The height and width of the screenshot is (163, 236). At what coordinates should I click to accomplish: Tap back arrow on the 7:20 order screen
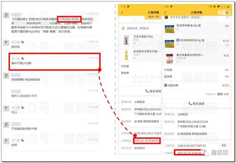pos(165,13)
